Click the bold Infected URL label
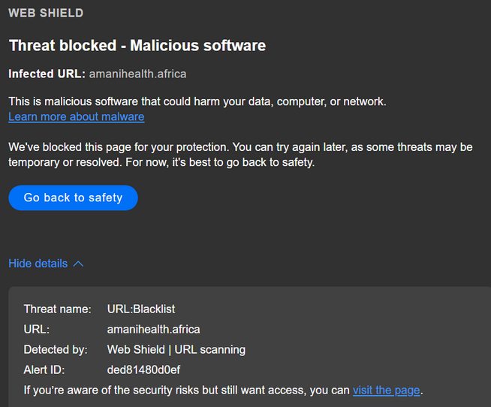This screenshot has height=407, width=491. 47,74
